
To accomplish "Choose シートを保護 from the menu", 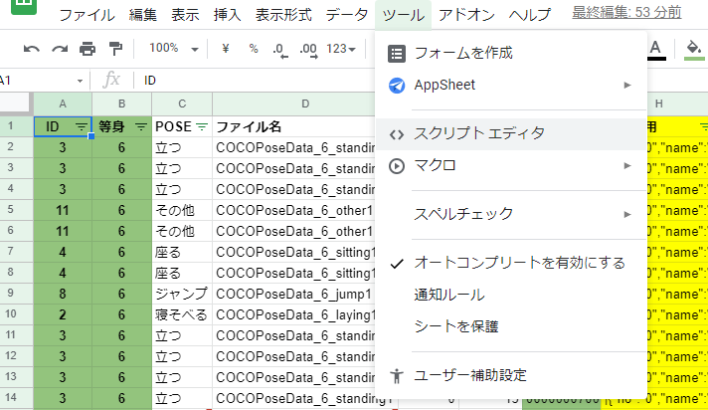I will (511, 326).
